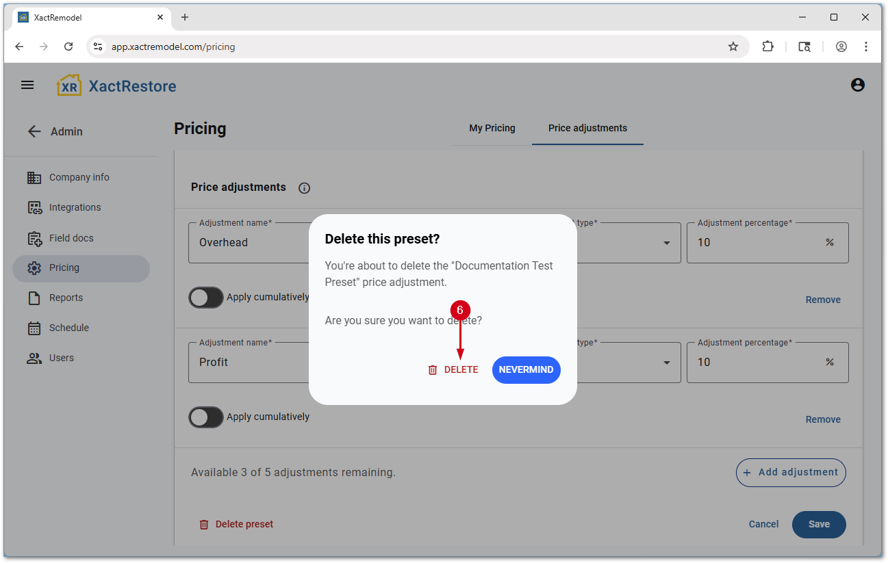This screenshot has height=563, width=888.
Task: Confirm with the red DELETE button
Action: click(453, 370)
